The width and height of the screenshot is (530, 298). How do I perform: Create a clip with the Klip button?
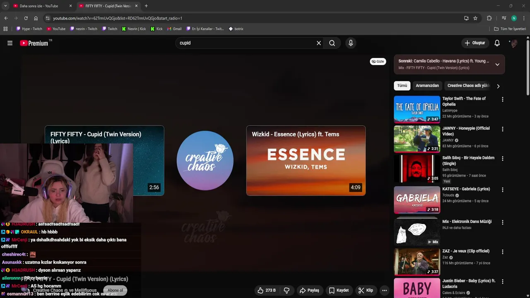pos(366,290)
